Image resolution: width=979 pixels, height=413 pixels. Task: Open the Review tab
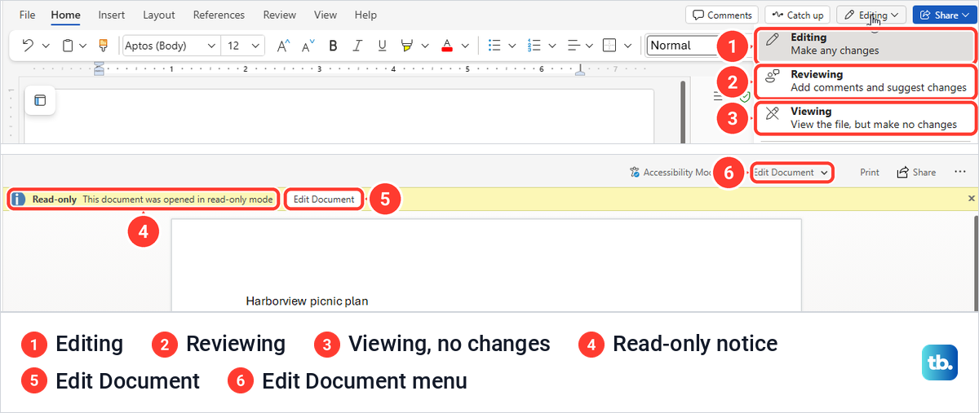(280, 15)
